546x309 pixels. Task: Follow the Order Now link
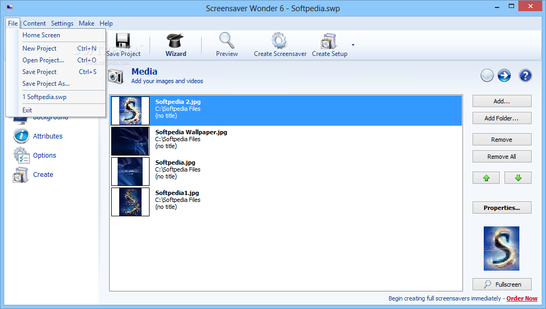coord(522,298)
